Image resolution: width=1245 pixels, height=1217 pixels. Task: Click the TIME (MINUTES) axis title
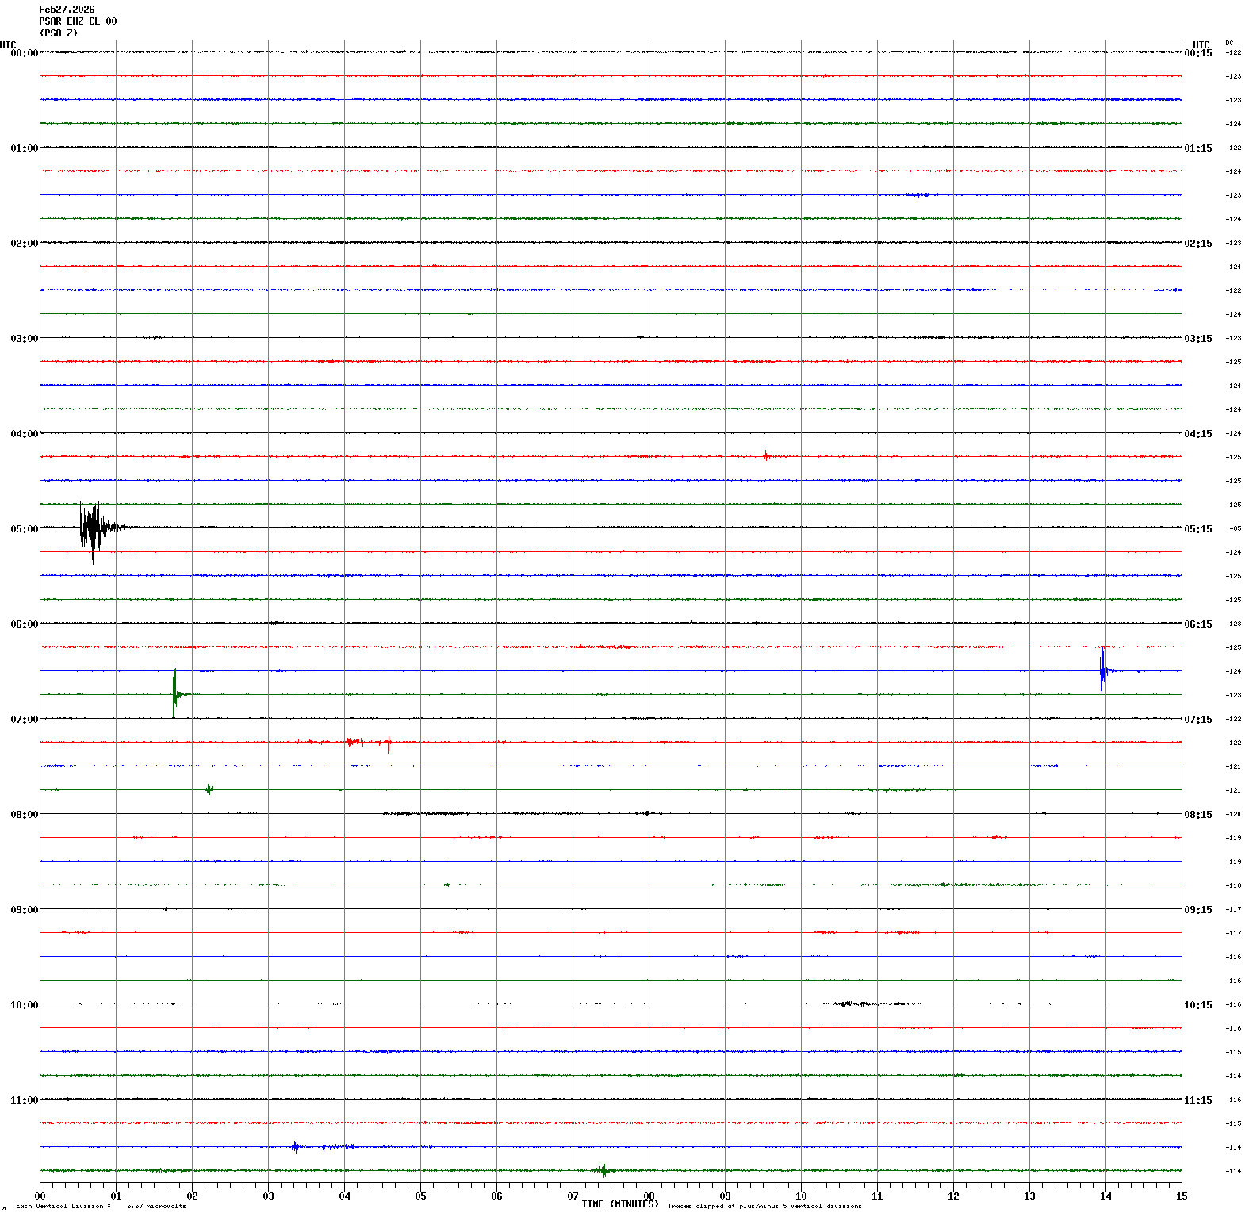click(x=619, y=1204)
